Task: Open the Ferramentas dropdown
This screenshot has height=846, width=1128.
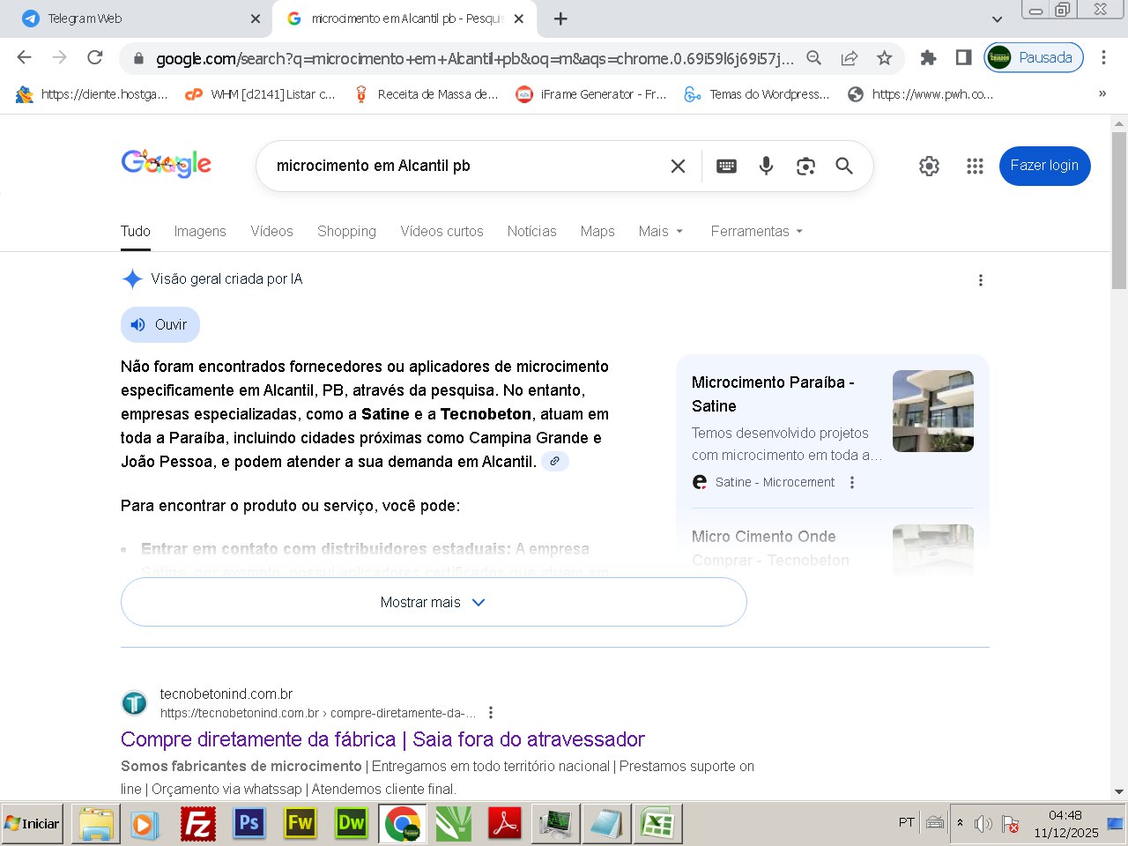Action: tap(756, 231)
